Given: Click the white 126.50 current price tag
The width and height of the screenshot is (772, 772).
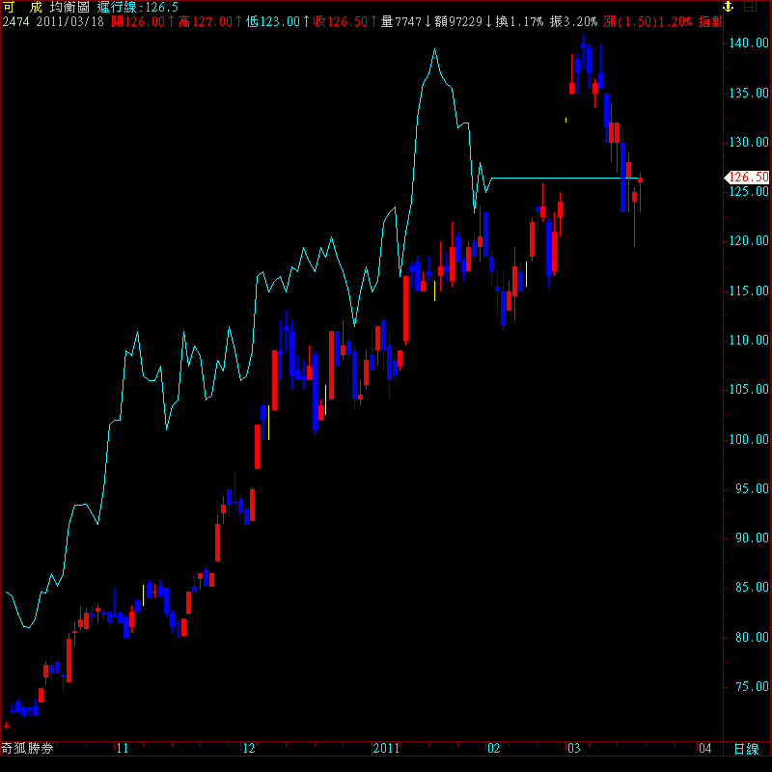Looking at the screenshot, I should [747, 178].
